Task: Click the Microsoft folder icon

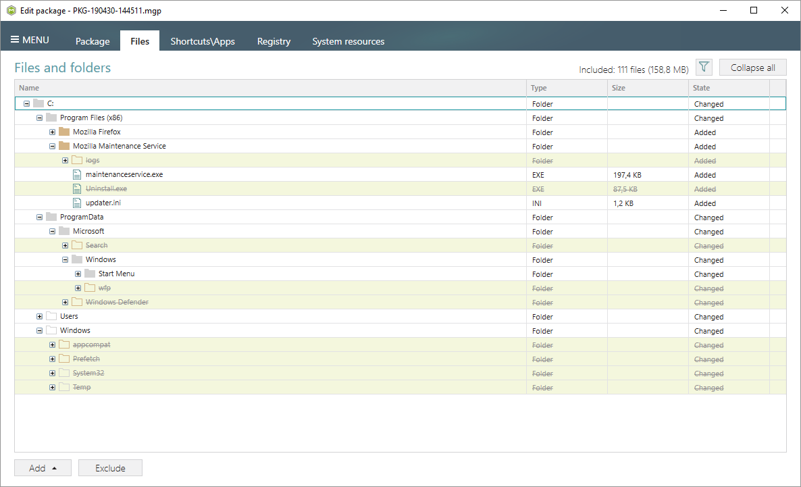Action: [x=64, y=231]
